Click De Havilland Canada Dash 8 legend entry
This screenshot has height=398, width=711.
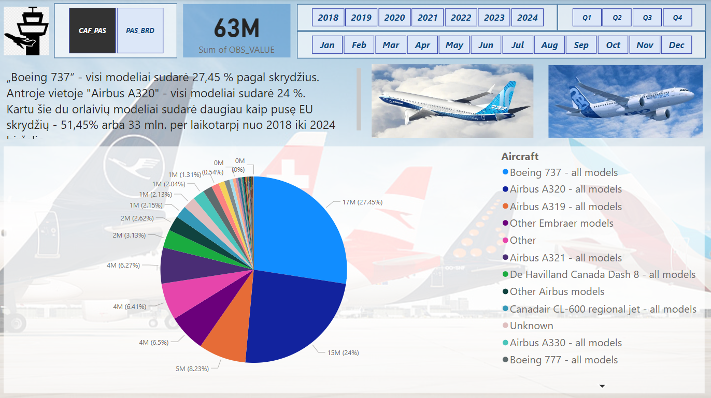(x=599, y=274)
